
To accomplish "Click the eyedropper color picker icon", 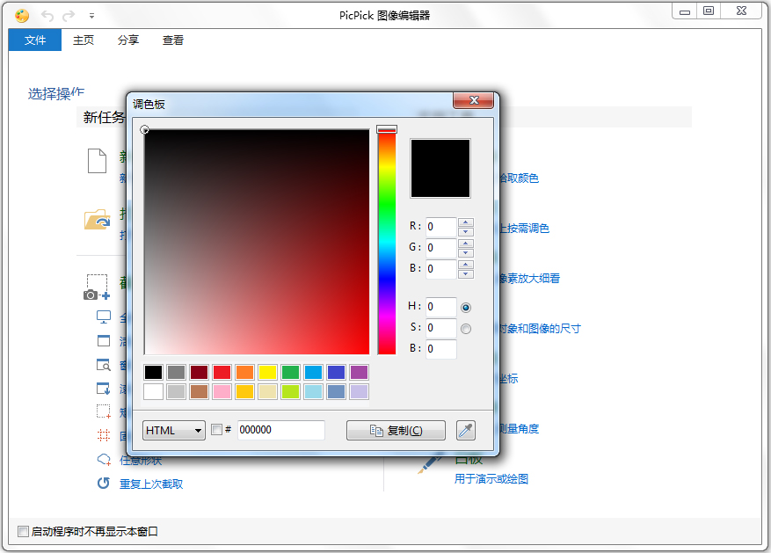I will 465,430.
